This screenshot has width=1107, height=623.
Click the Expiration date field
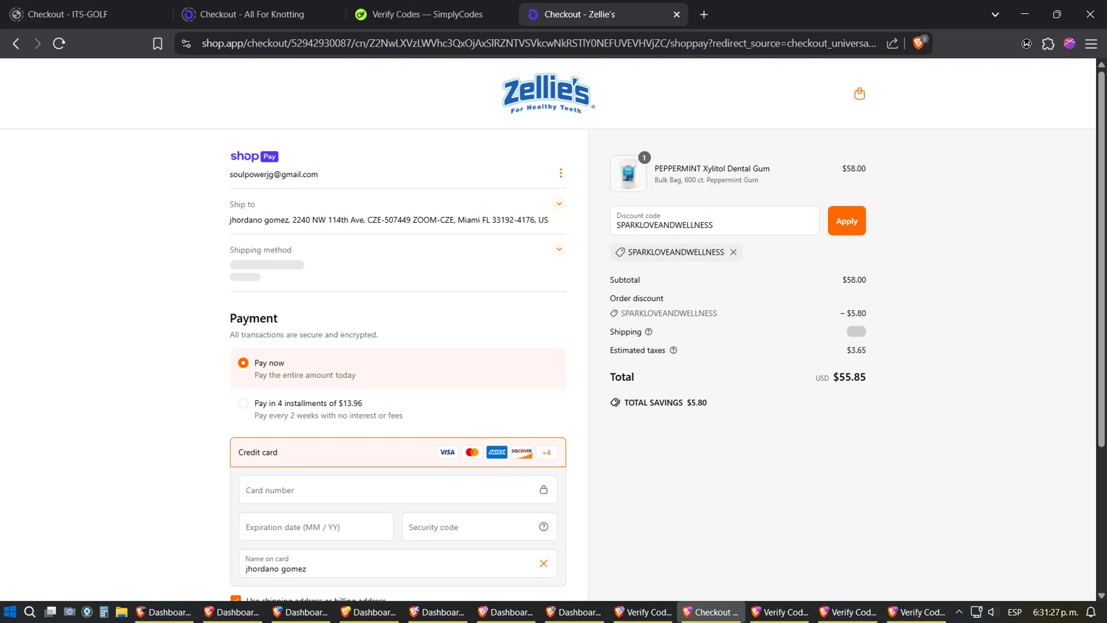[x=316, y=527]
